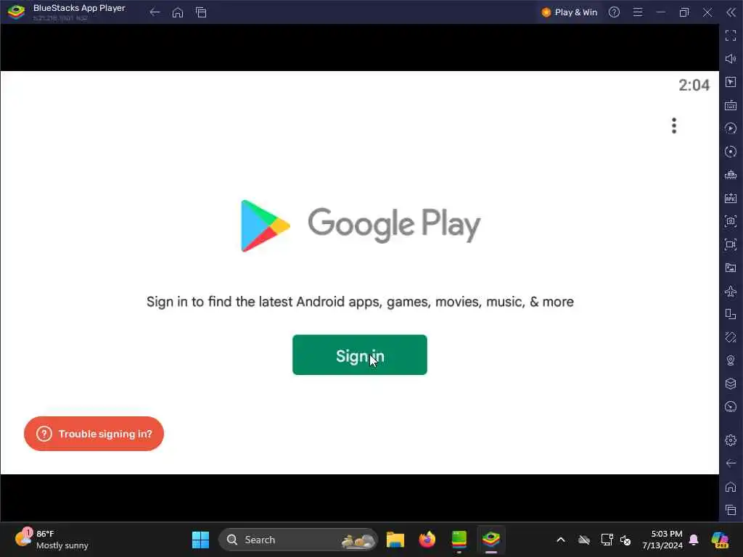
Task: Open the BlueStacks help question mark
Action: pos(614,12)
